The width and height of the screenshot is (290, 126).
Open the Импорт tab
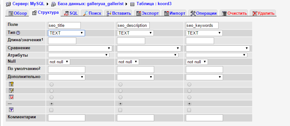click(175, 13)
